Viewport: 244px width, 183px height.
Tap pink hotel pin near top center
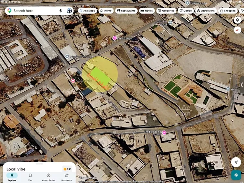coord(115,38)
